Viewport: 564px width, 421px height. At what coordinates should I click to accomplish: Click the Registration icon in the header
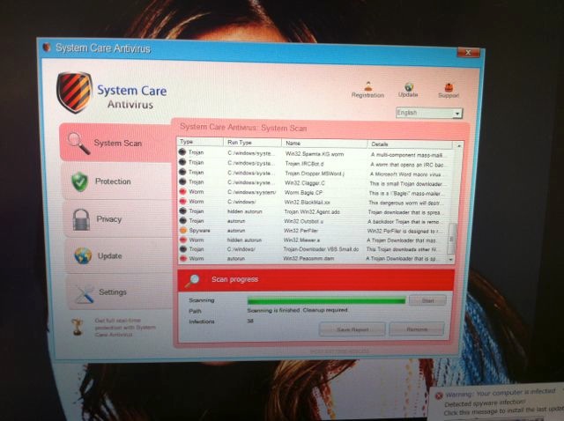coord(367,85)
